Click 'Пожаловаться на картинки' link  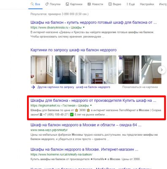(140, 87)
